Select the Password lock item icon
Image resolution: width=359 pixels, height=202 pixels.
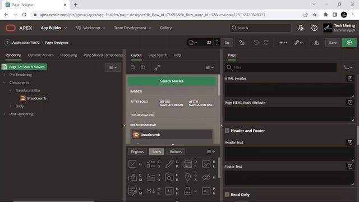click(x=187, y=191)
